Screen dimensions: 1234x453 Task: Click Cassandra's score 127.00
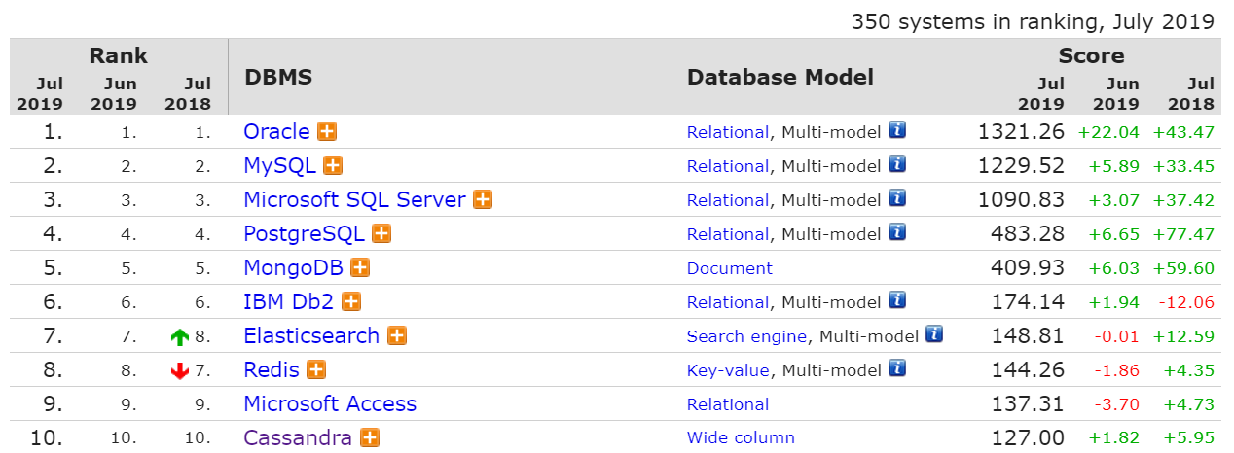tap(1028, 437)
